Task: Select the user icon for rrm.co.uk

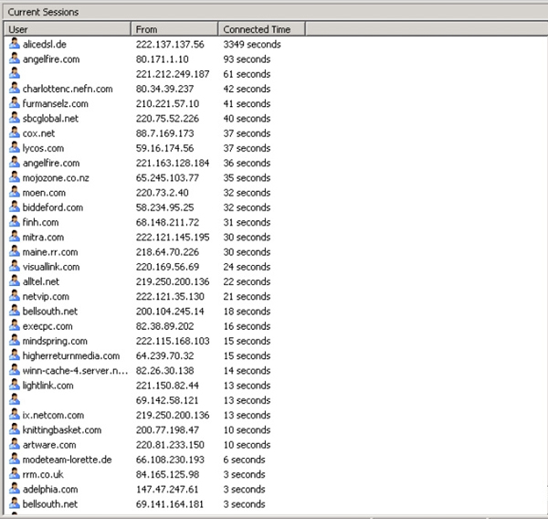Action: pos(15,473)
